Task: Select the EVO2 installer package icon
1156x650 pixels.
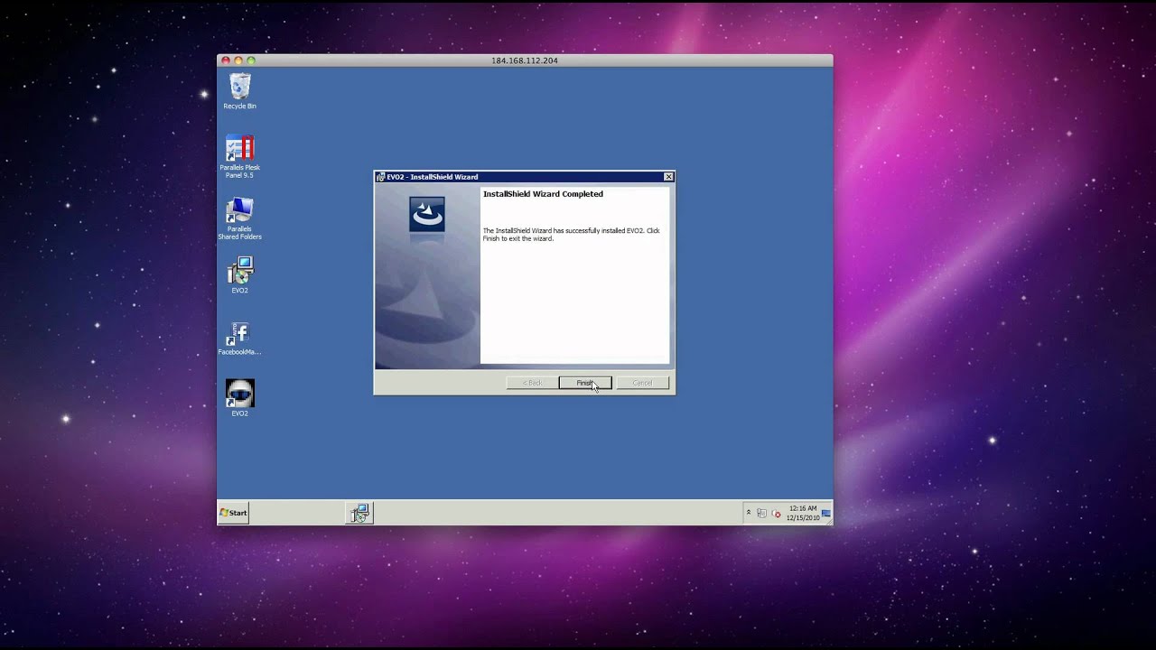Action: click(239, 274)
